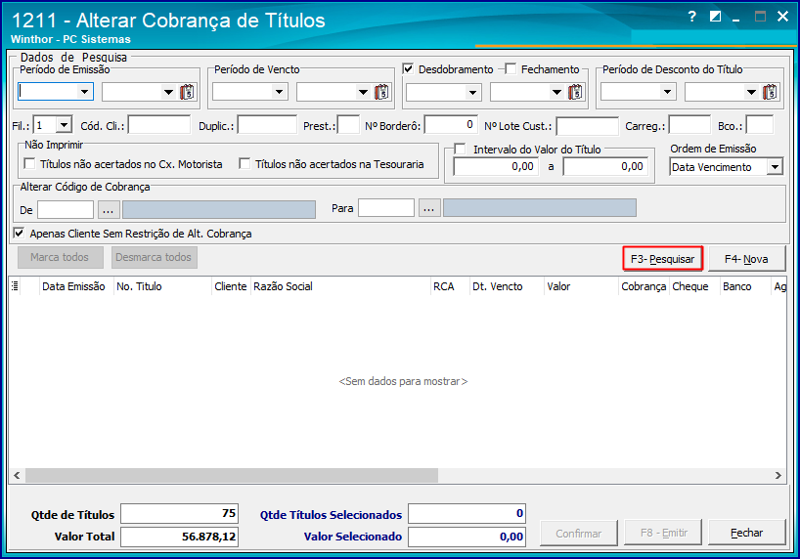Sort by the Dt. Vencto column header
800x559 pixels.
507,286
